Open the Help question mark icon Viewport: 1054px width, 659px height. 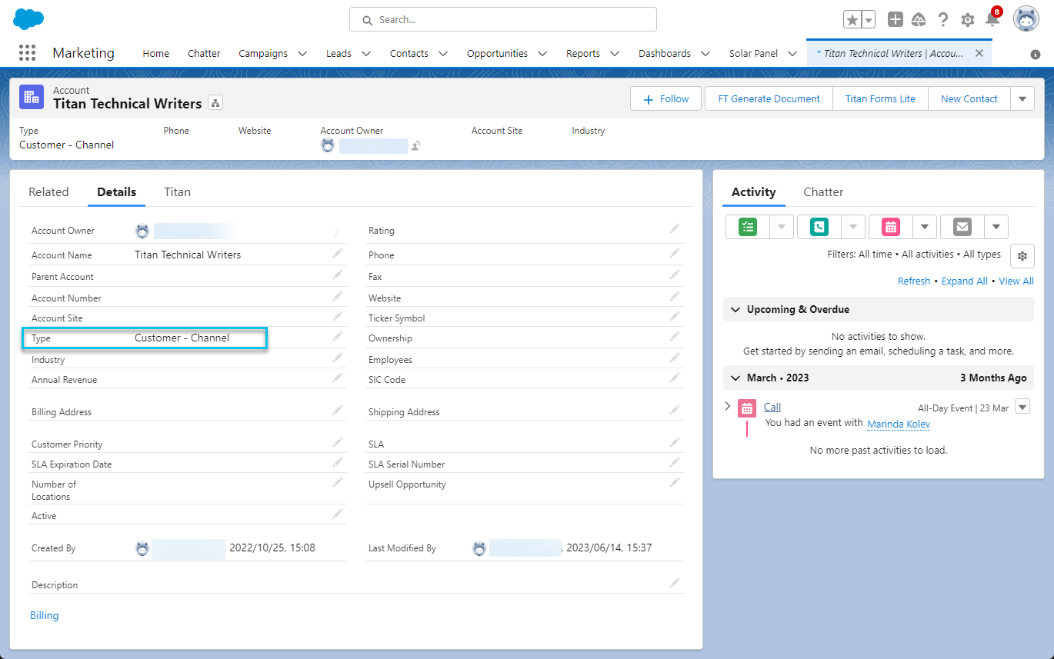(x=942, y=20)
